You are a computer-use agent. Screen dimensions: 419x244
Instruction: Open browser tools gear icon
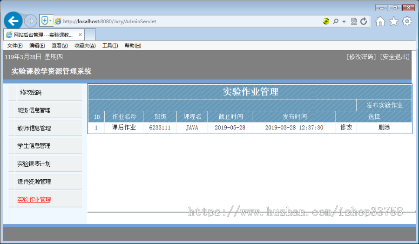pyautogui.click(x=407, y=21)
